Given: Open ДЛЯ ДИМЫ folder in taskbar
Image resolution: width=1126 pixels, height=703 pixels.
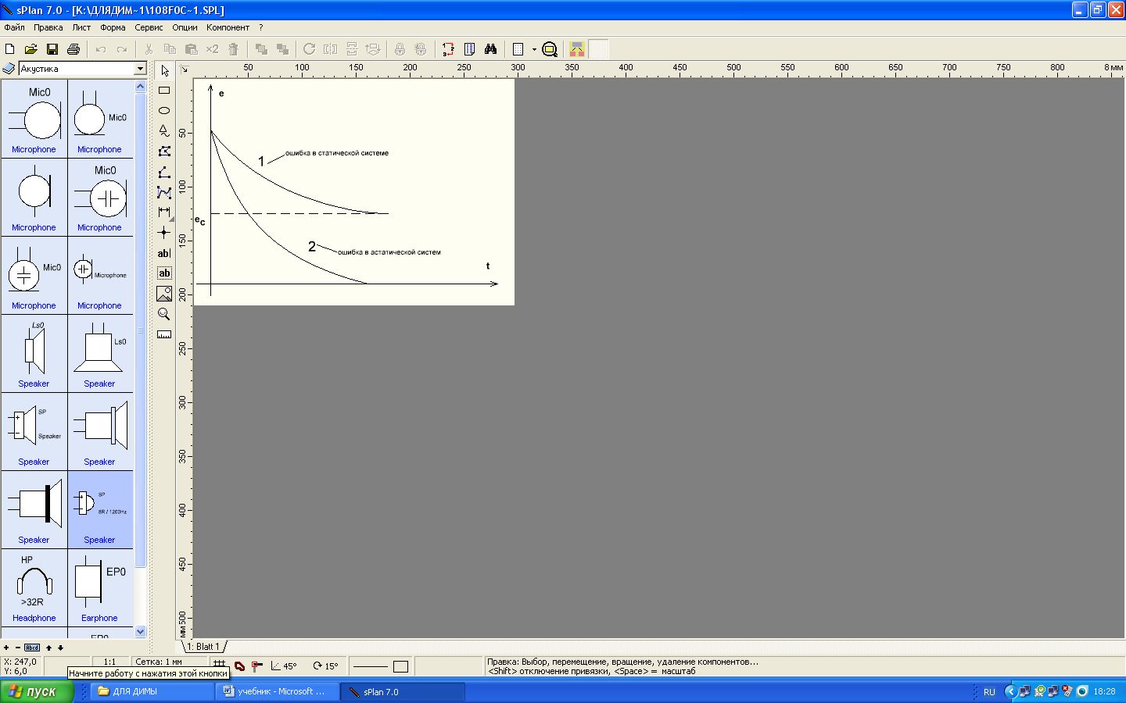Looking at the screenshot, I should click(152, 691).
